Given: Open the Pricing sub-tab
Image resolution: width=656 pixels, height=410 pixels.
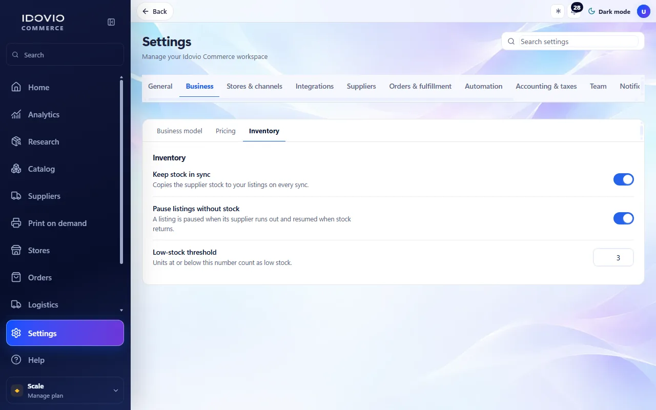Looking at the screenshot, I should (225, 131).
